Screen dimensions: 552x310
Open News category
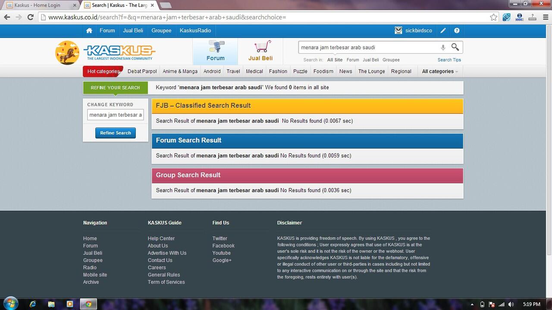(345, 71)
